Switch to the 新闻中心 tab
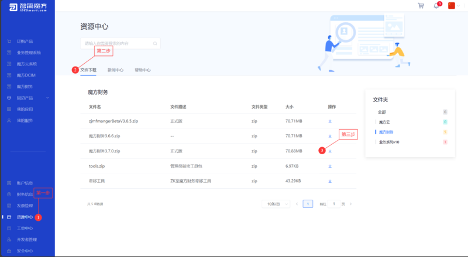The width and height of the screenshot is (468, 257). point(115,70)
